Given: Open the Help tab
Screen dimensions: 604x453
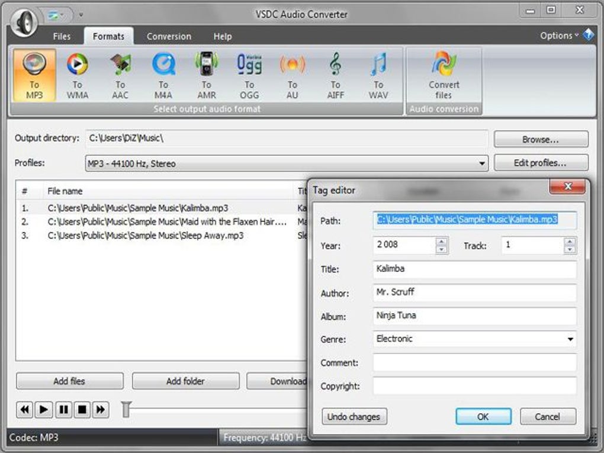Looking at the screenshot, I should 223,36.
